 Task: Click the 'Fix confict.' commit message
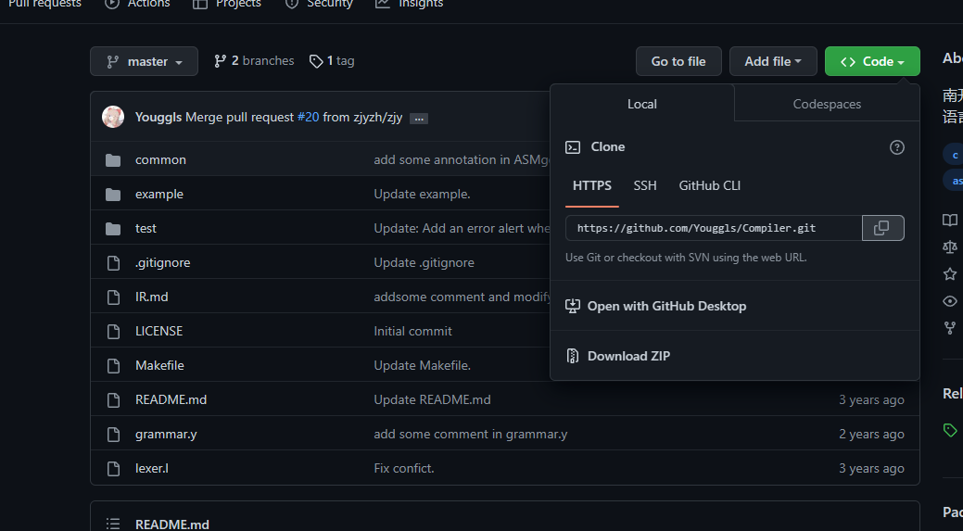tap(404, 468)
